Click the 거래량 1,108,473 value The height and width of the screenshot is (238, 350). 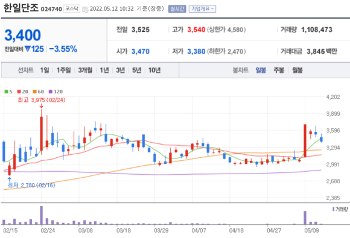click(317, 30)
